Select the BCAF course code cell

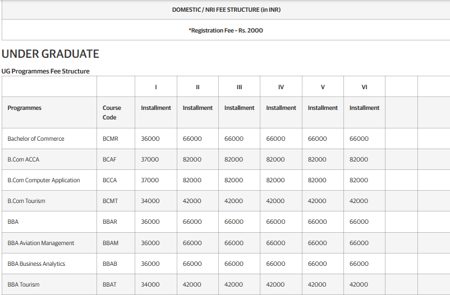click(110, 159)
